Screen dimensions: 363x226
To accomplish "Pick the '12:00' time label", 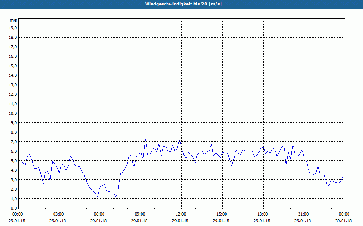I will pyautogui.click(x=181, y=214).
